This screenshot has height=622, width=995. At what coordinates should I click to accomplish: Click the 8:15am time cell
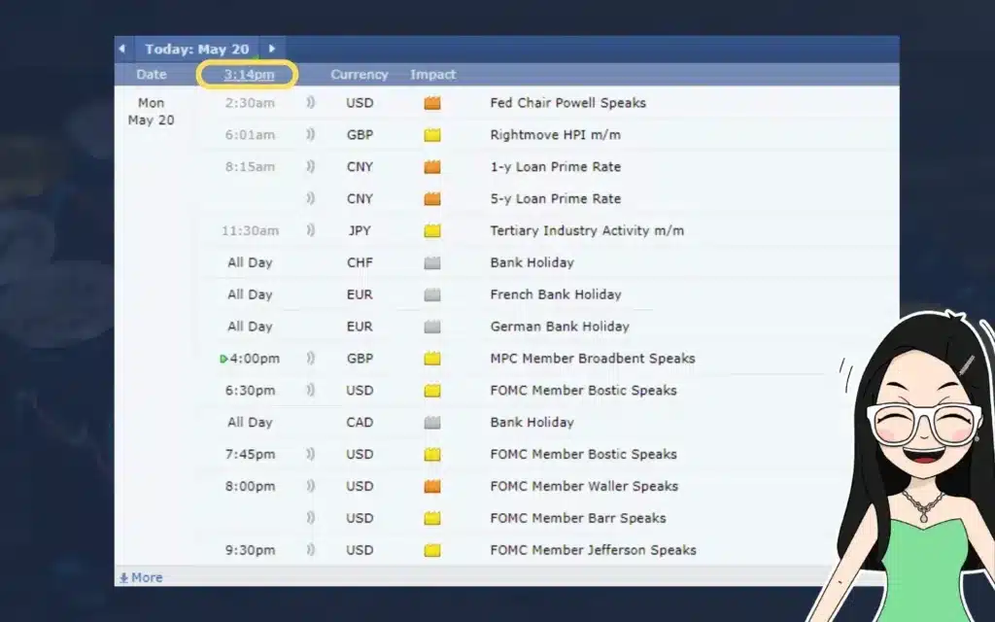(x=250, y=167)
